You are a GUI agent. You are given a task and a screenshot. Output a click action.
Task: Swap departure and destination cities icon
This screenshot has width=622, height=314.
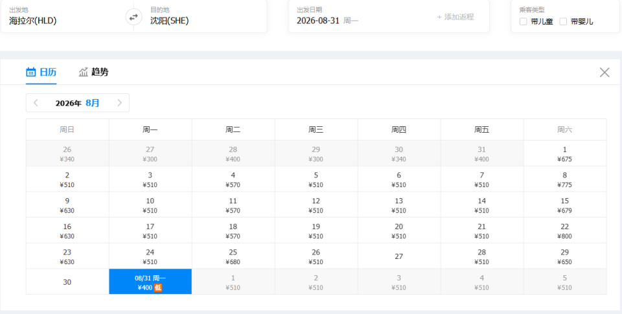pos(133,17)
